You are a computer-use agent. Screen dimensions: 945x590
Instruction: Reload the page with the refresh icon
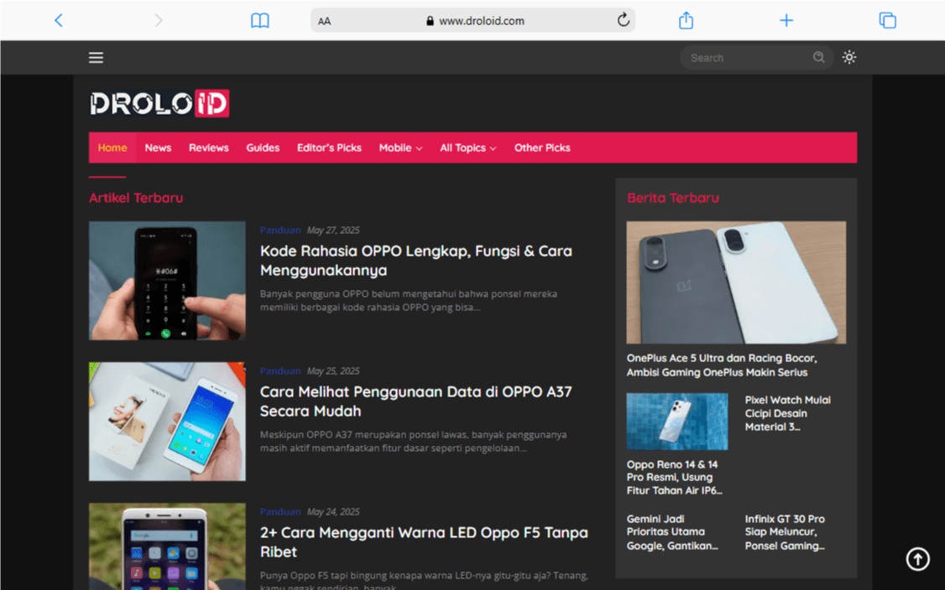click(x=624, y=20)
